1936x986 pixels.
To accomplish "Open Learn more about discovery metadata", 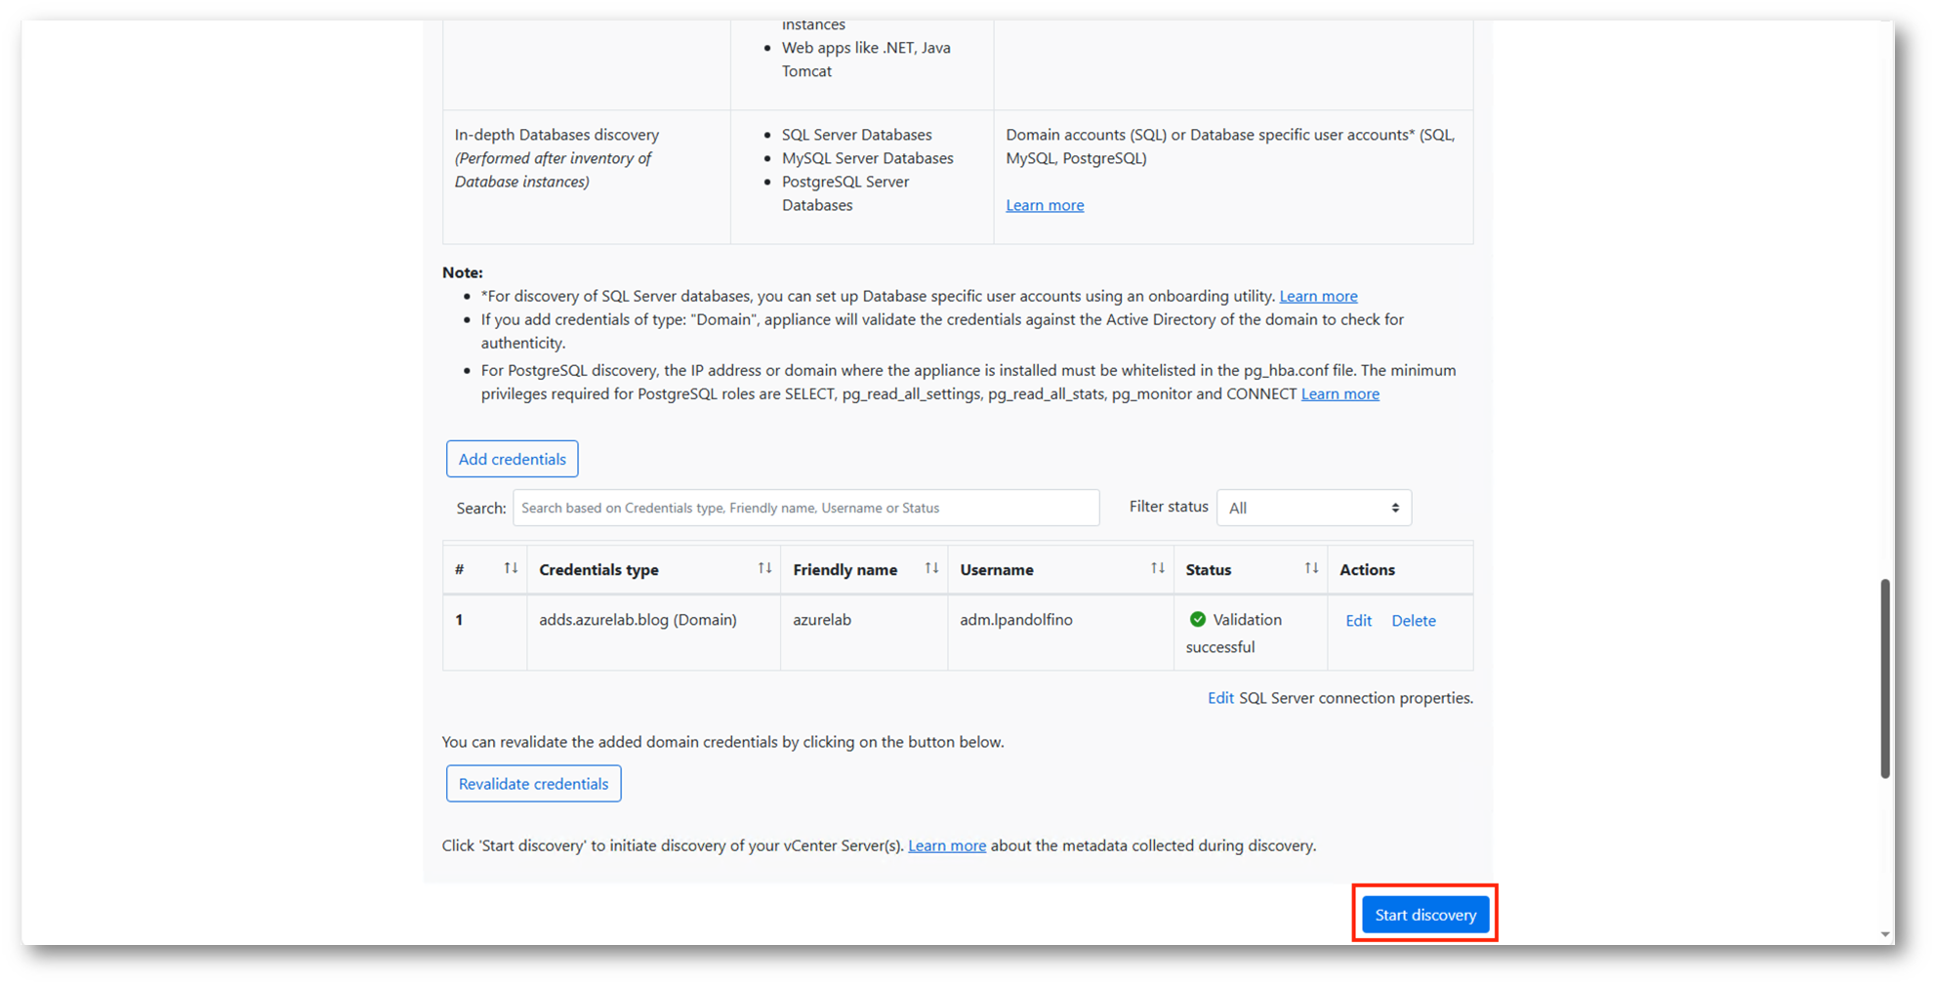I will (946, 845).
